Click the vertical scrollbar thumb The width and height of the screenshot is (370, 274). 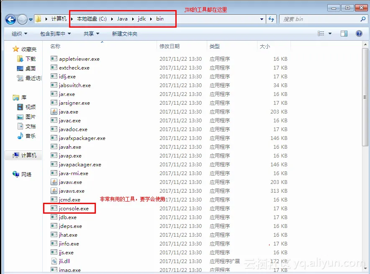pos(365,97)
